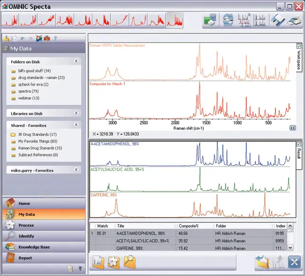The height and width of the screenshot is (276, 305).
Task: Open the Knowledge Base section
Action: point(44,247)
